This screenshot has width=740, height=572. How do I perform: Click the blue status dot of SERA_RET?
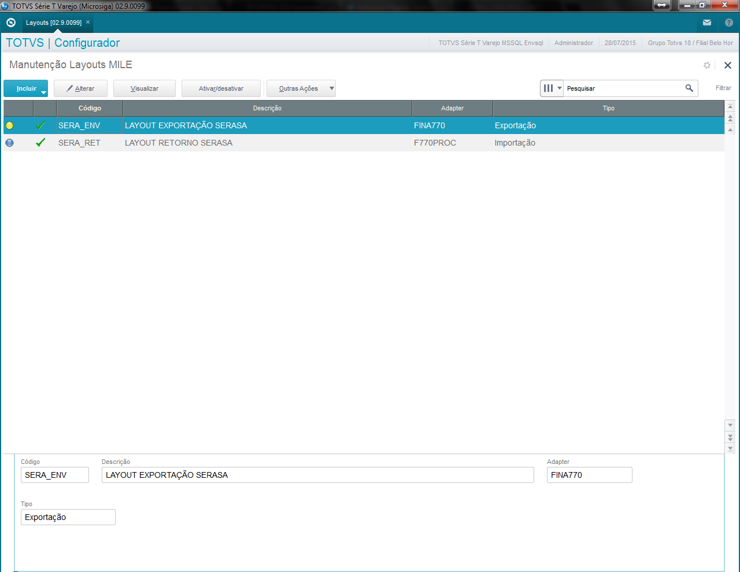[9, 143]
